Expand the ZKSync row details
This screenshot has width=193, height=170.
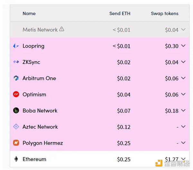pyautogui.click(x=183, y=62)
